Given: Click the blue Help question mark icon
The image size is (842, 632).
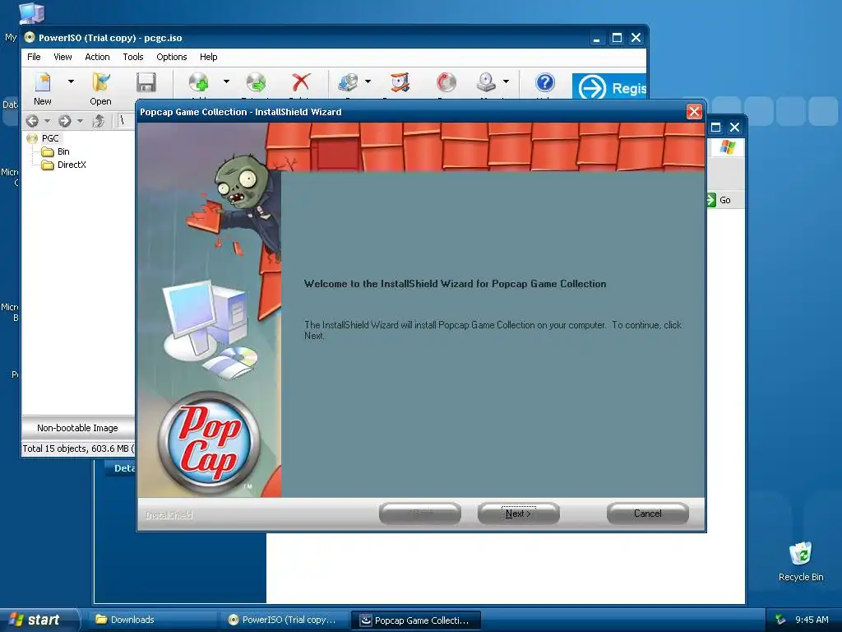Looking at the screenshot, I should pos(544,82).
